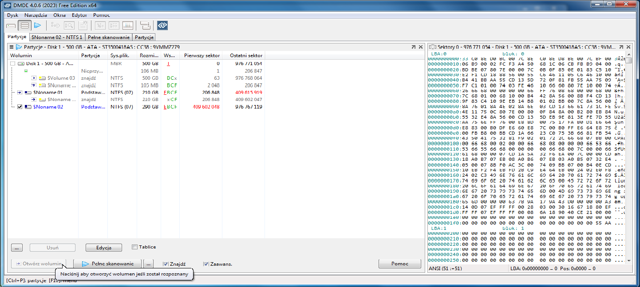Click the LBA:0 label in hex view
Viewport: 640px width, 287px height.
pyautogui.click(x=439, y=54)
